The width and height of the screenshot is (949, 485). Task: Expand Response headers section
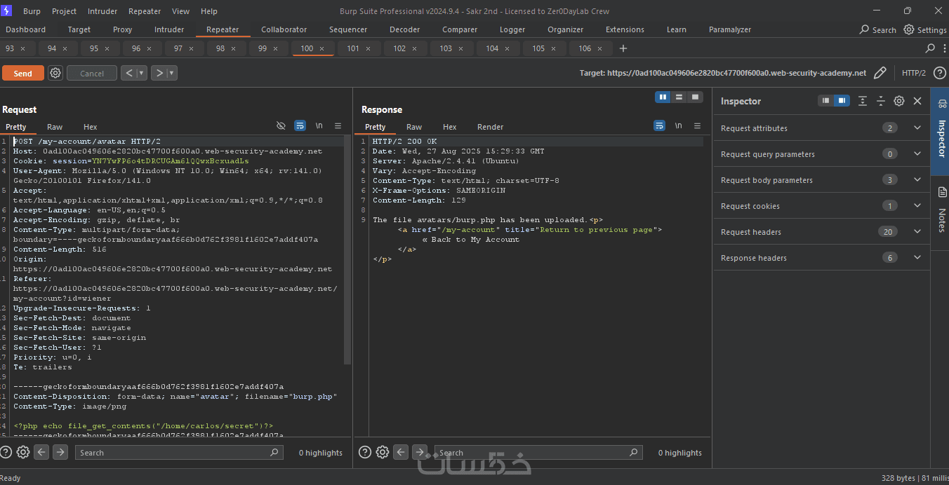tap(917, 257)
